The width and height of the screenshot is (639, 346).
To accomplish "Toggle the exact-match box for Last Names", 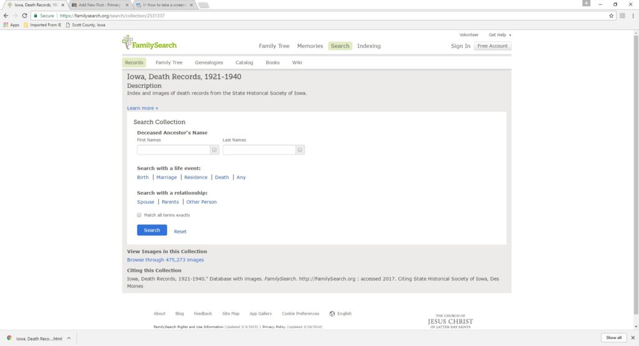I will (300, 150).
